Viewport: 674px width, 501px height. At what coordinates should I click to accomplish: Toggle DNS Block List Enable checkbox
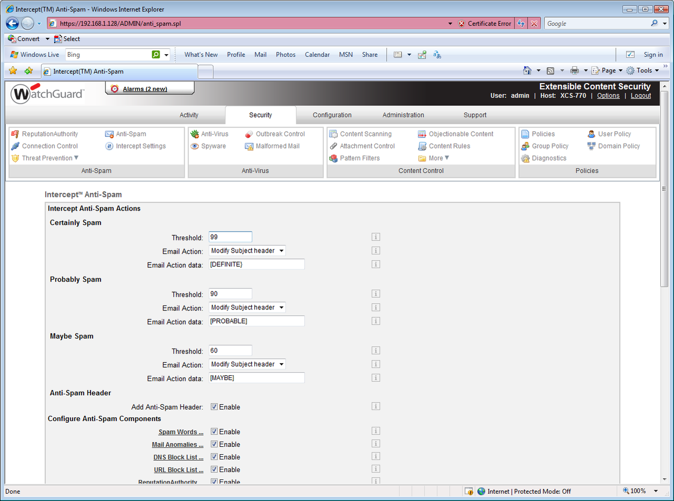click(214, 457)
